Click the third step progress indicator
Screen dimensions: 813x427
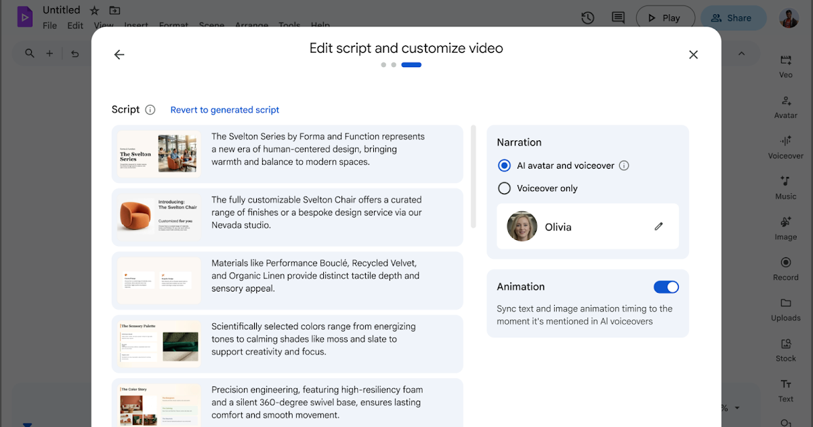(411, 65)
